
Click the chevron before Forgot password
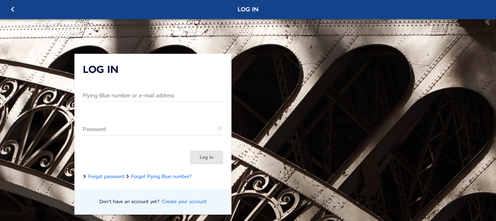84,176
